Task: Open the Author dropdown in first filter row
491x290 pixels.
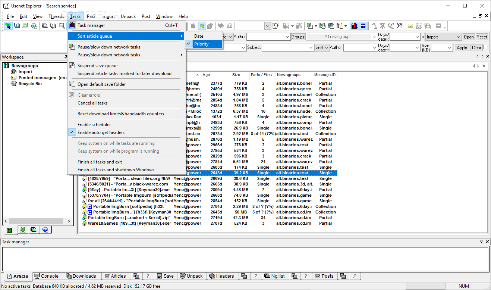Action: (287, 37)
